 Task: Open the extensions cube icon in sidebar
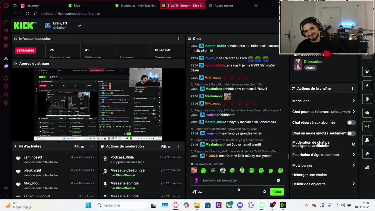point(6,94)
